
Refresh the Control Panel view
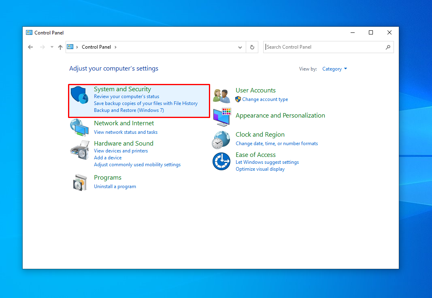[x=252, y=47]
